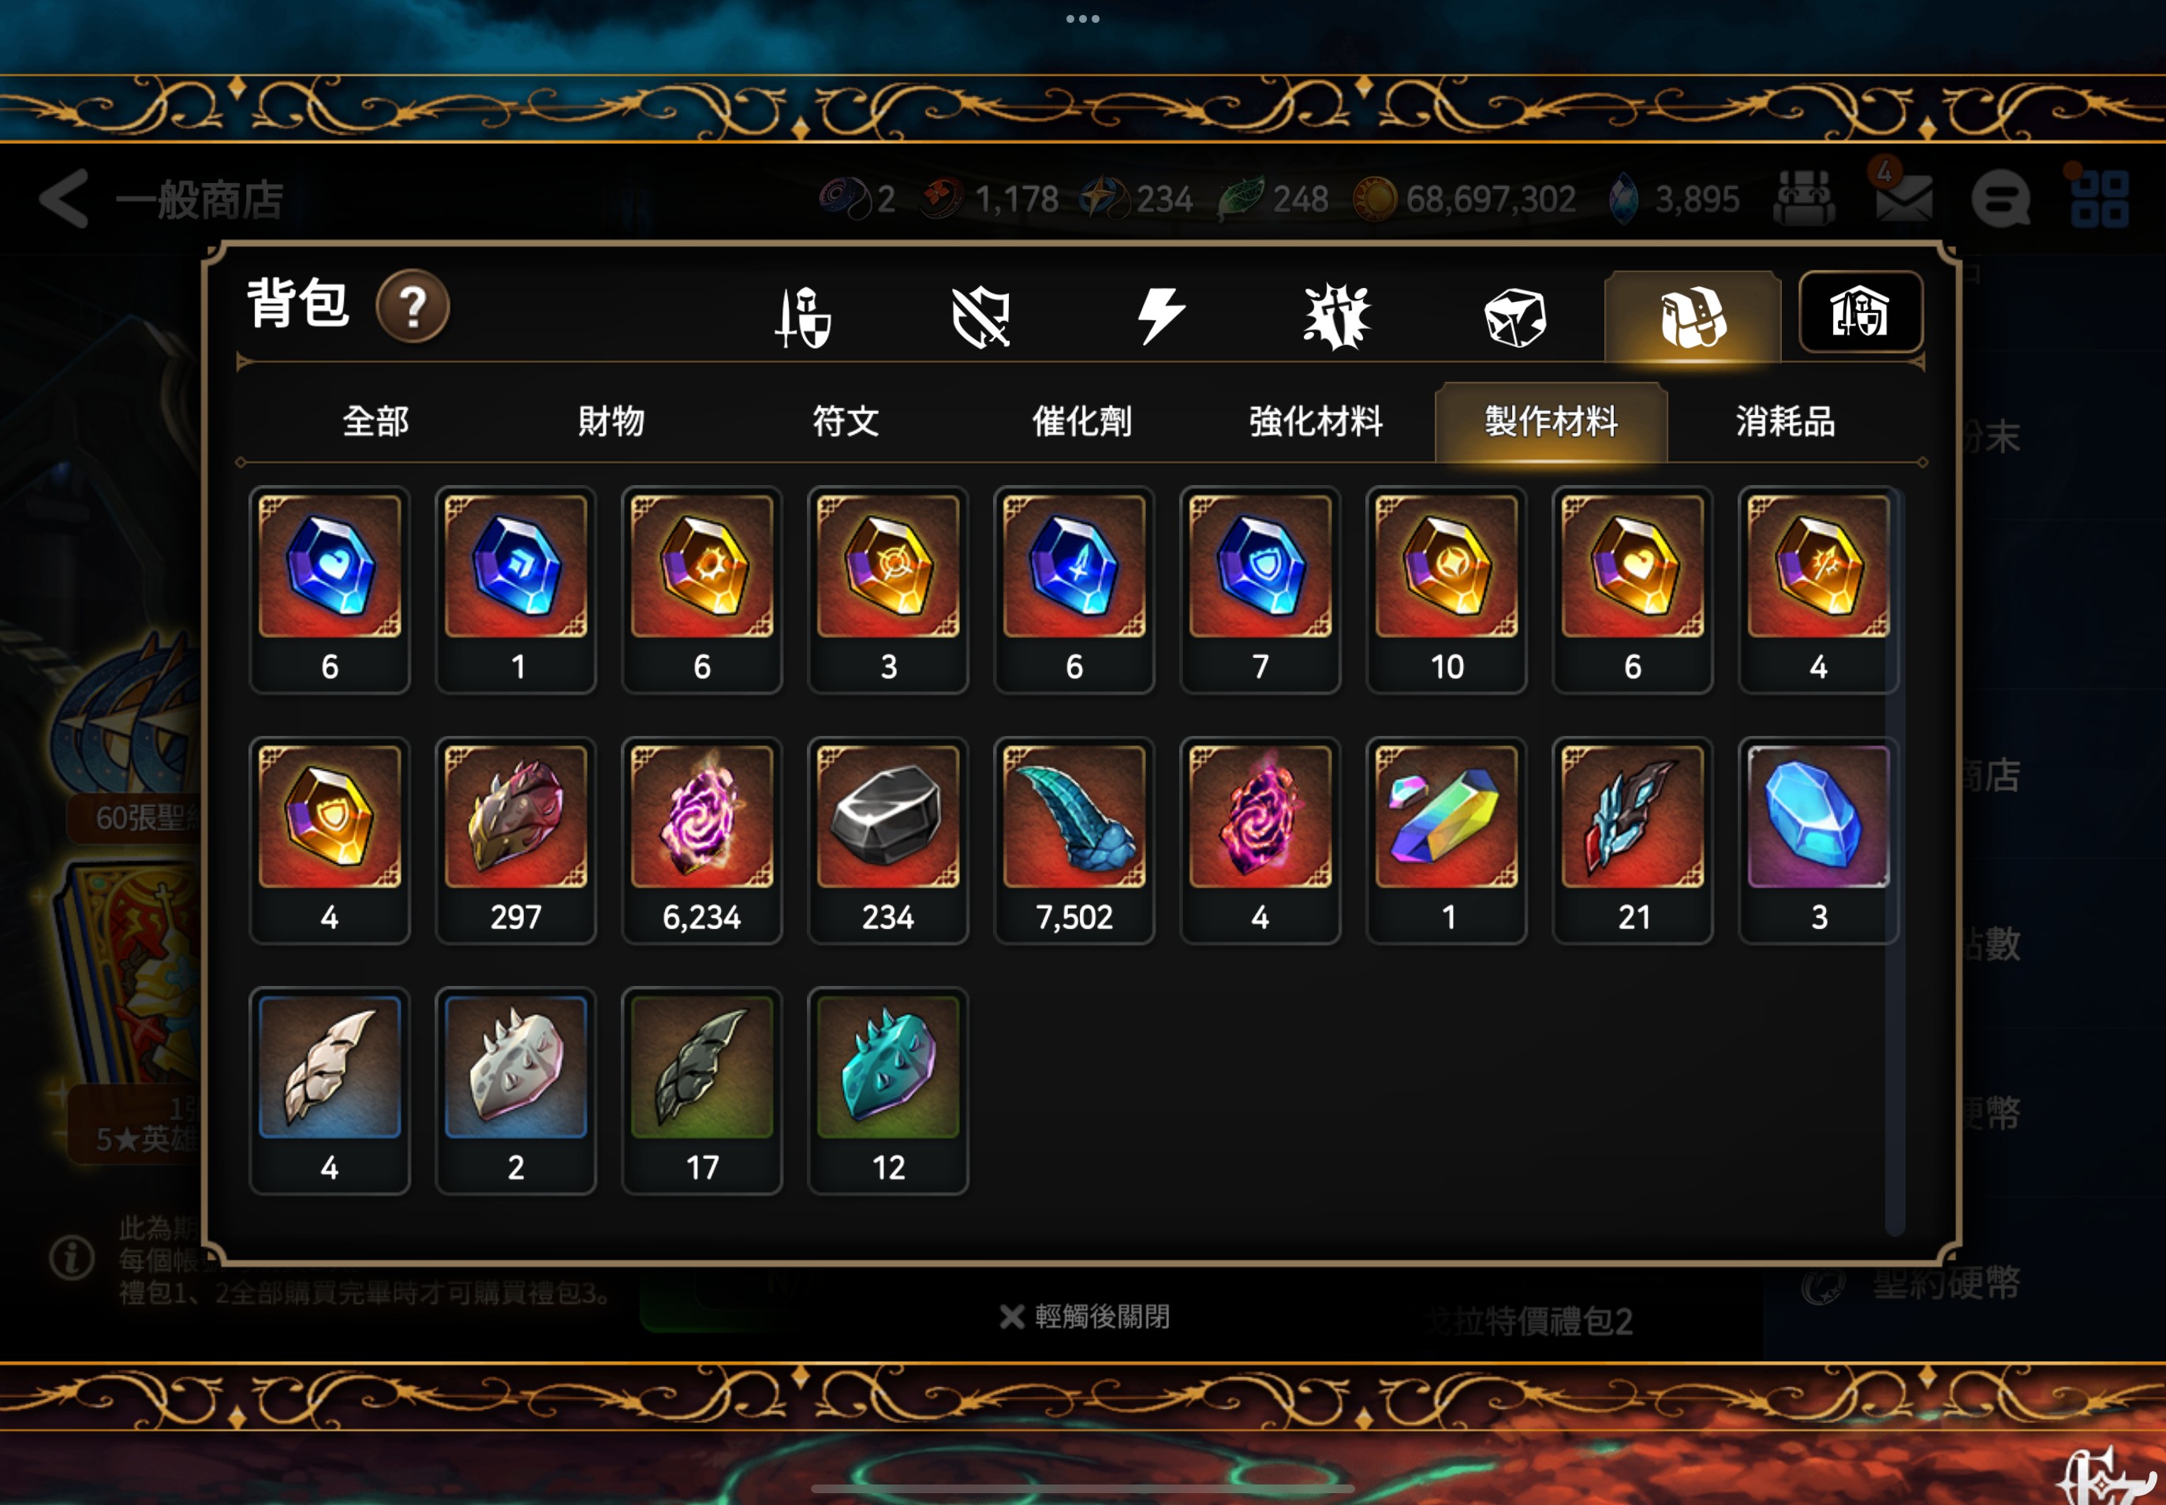Select the rainbow crystal item with count 1

[1447, 840]
